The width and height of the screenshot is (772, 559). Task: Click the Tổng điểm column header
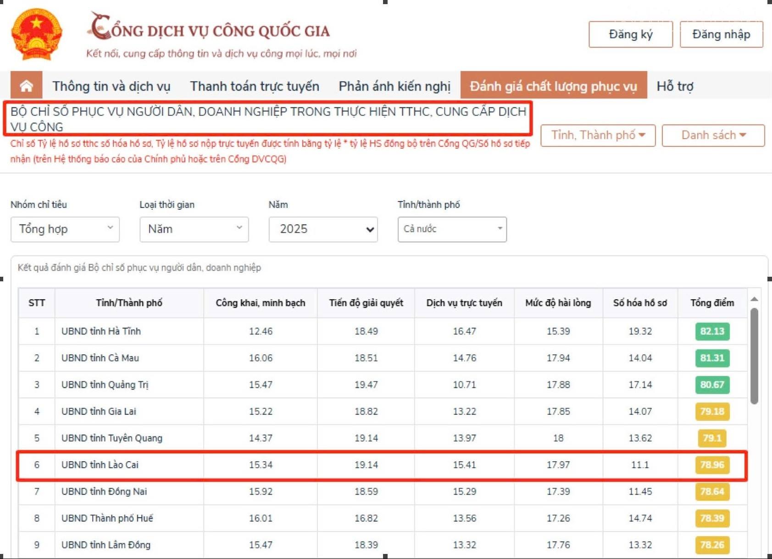click(x=712, y=303)
